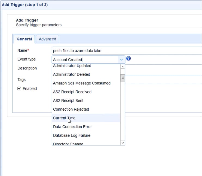Screen dimensions: 202x176
Task: Switch to the Advanced tab
Action: point(47,39)
